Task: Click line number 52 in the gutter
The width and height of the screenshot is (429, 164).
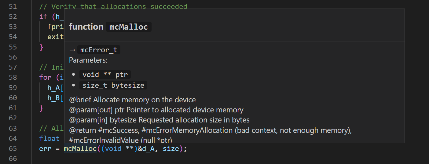Action: coord(13,16)
